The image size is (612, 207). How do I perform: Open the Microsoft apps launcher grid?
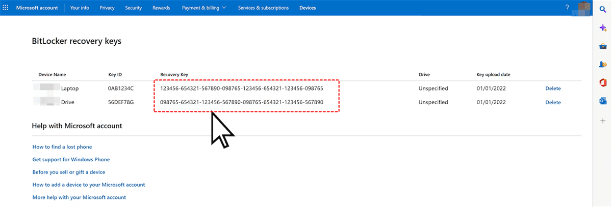6,8
